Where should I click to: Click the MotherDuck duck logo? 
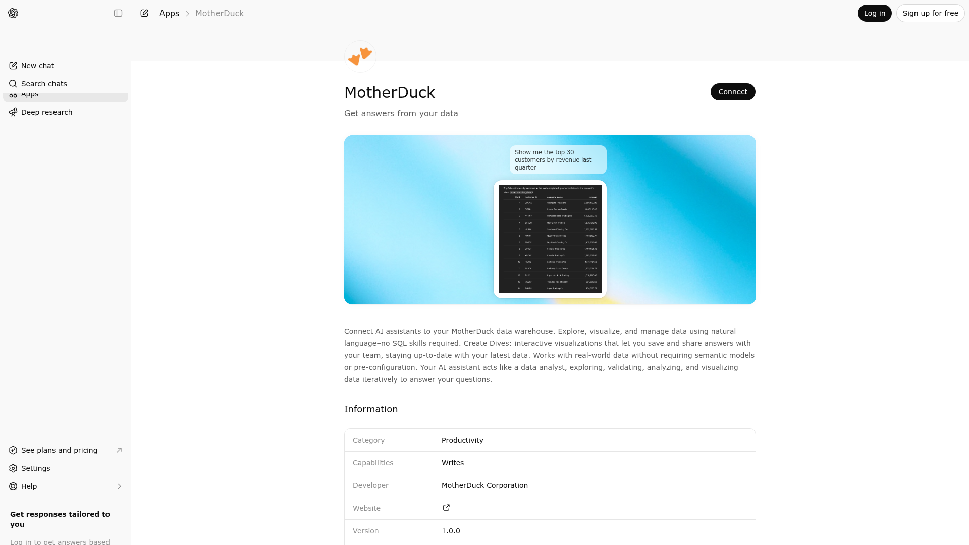[x=360, y=56]
